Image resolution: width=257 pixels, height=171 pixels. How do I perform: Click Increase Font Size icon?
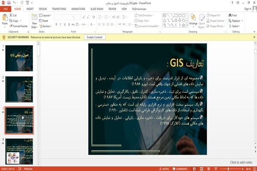(84, 17)
